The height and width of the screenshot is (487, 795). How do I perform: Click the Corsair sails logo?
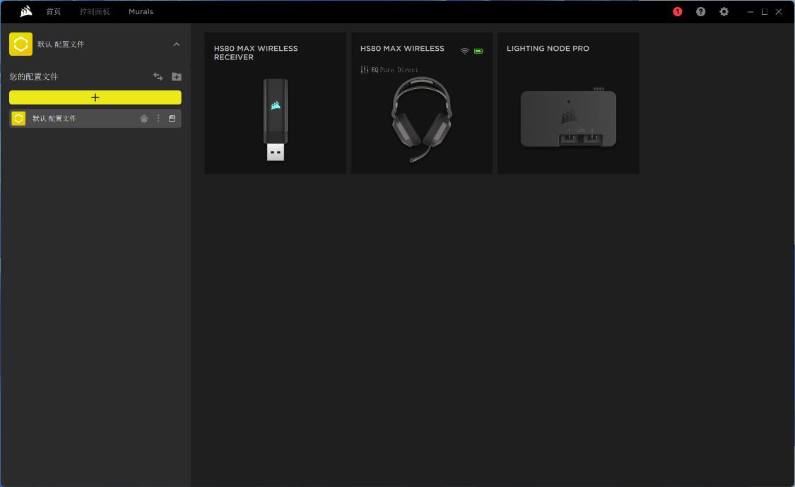[26, 11]
